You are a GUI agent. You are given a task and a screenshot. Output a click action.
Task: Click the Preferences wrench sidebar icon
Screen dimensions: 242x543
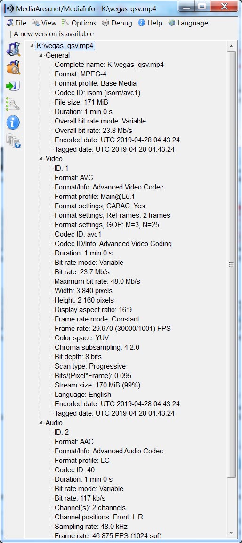click(13, 104)
